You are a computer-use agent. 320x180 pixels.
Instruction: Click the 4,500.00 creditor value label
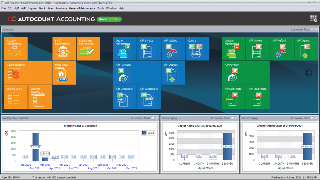tap(307, 147)
